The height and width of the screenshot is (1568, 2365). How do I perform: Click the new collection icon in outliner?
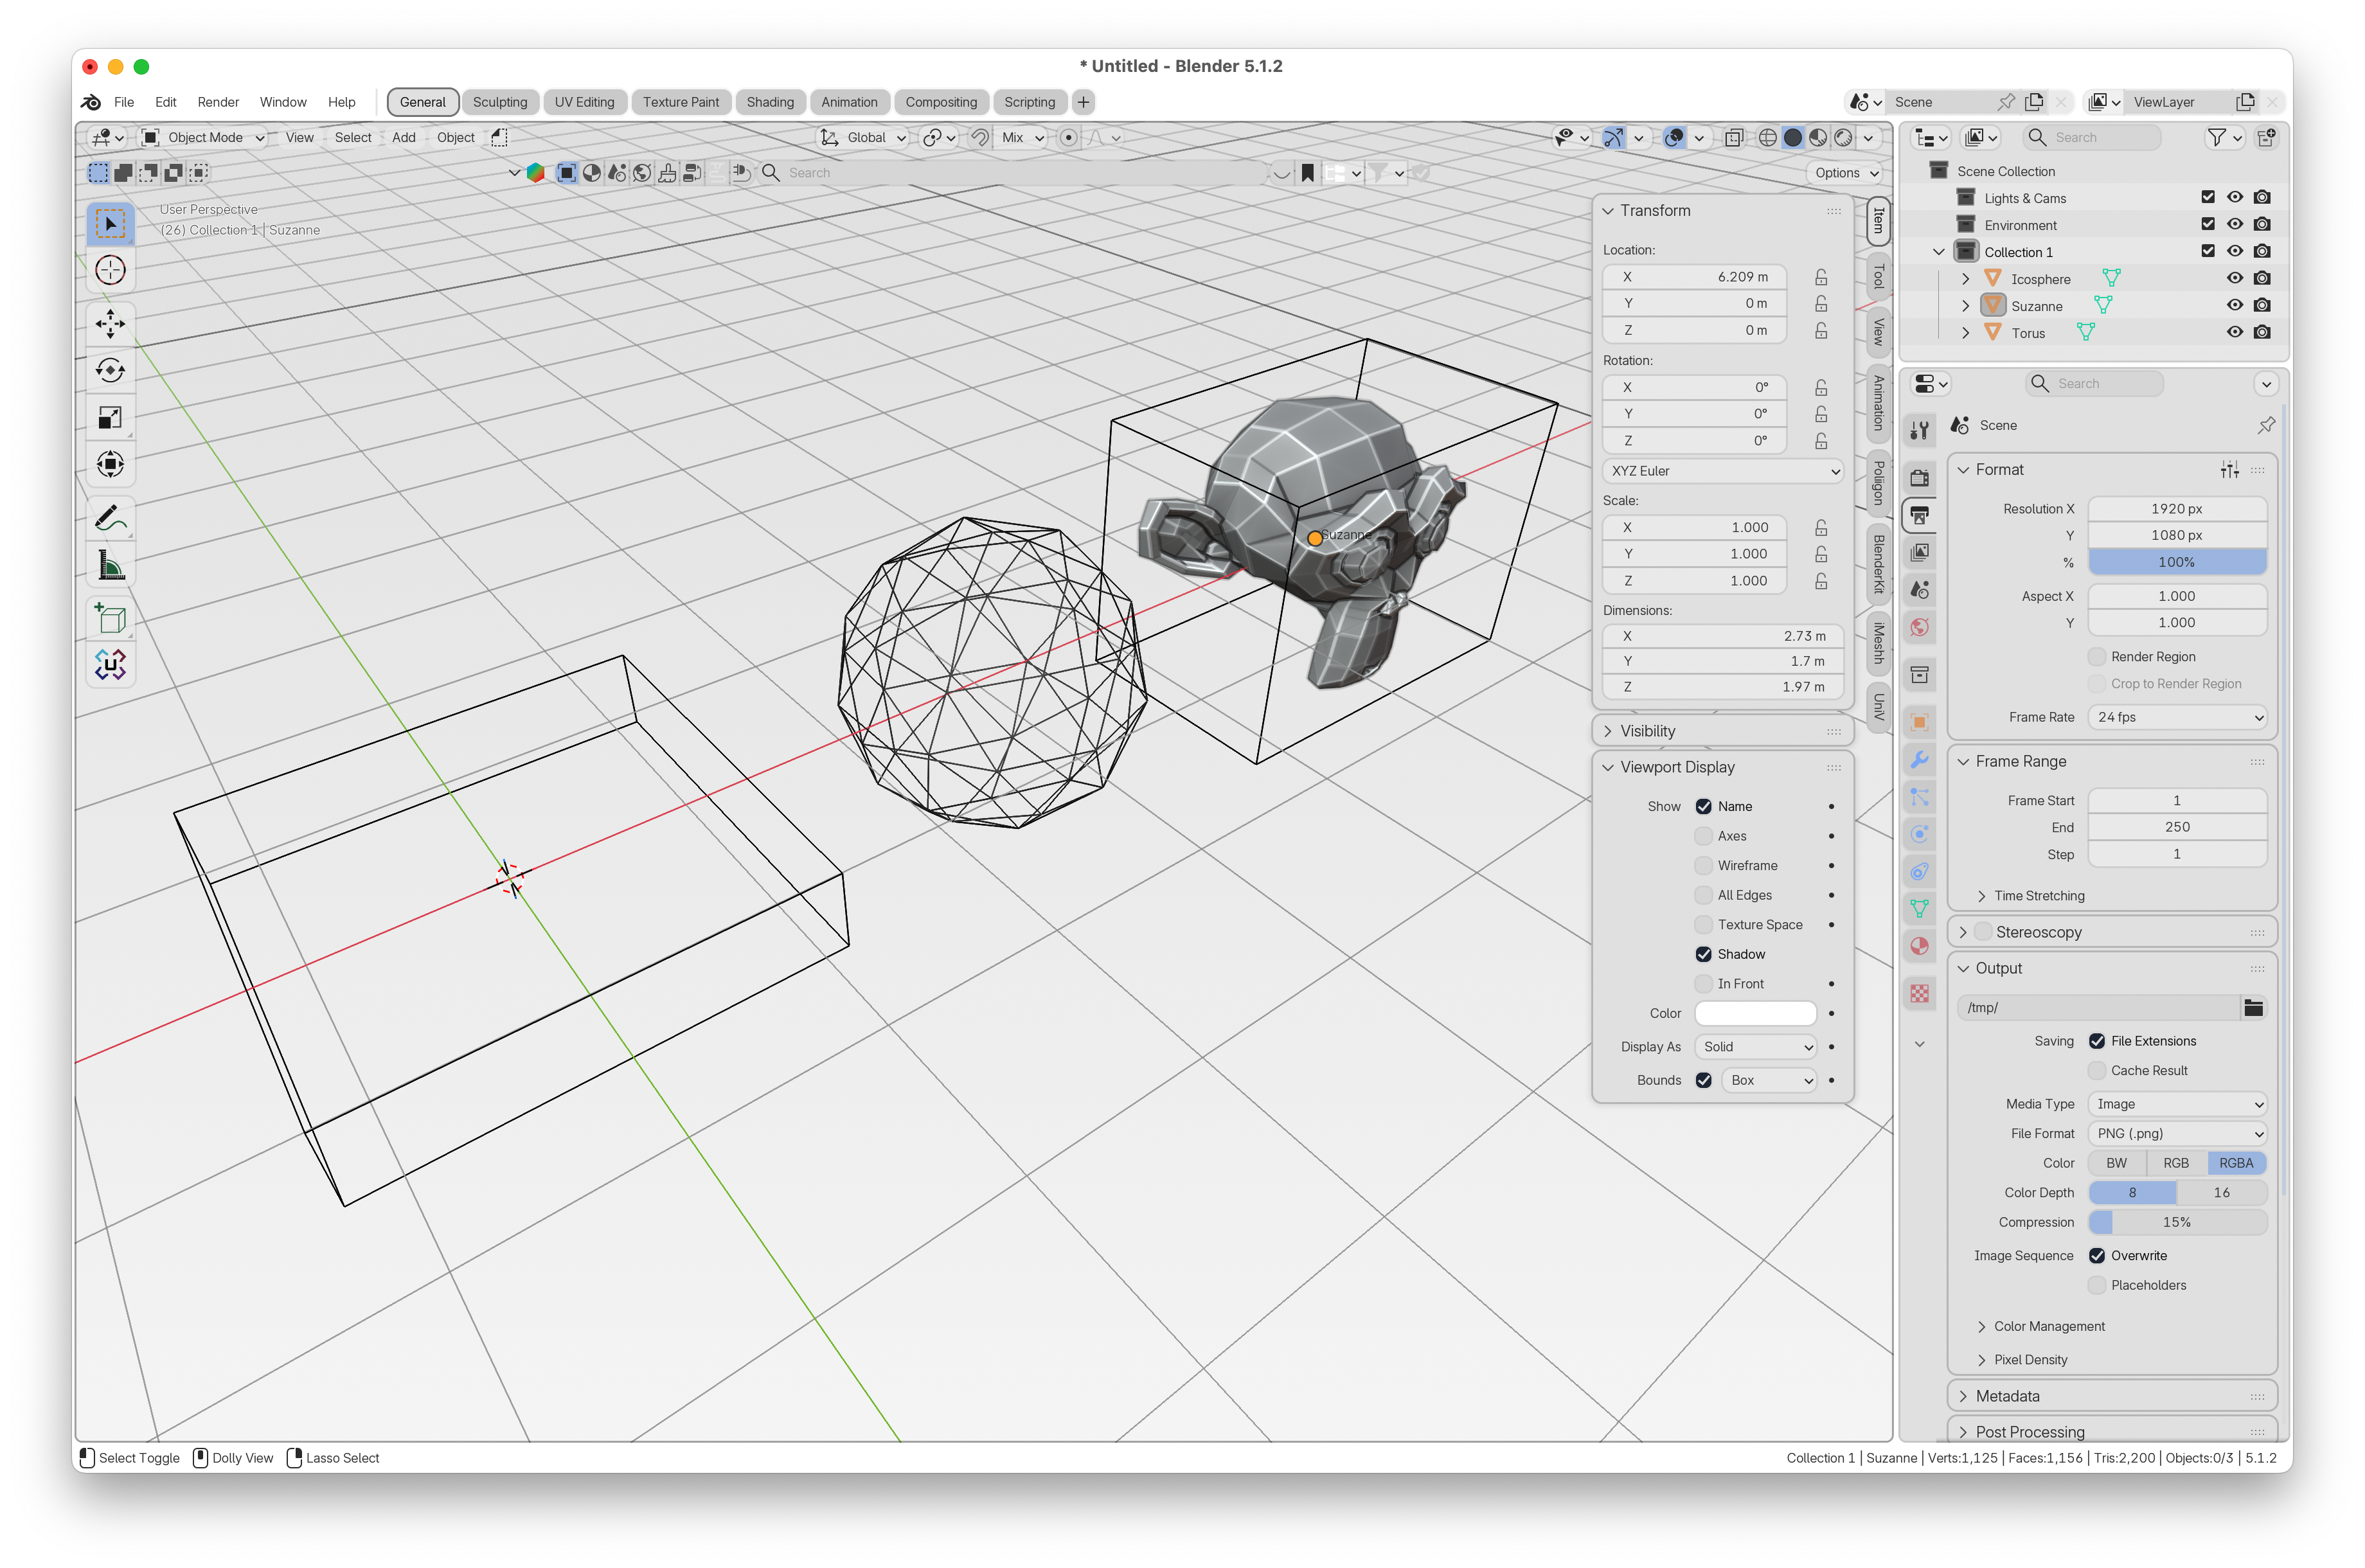pyautogui.click(x=2266, y=138)
